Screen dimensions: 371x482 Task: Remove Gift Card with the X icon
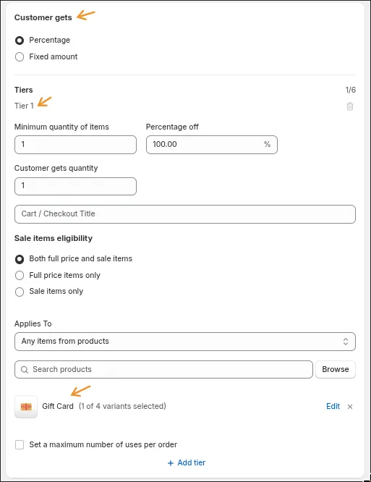350,407
